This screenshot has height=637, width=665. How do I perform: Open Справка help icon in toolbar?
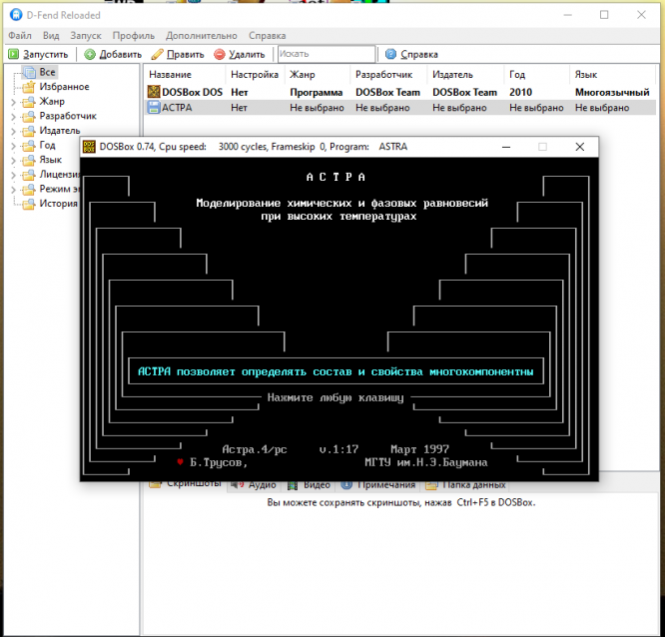pos(390,54)
